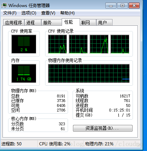Open the 查看(V) menu
Image resolution: width=147 pixels, height=151 pixels.
coord(48,13)
